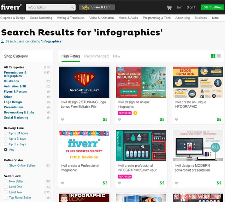Check the New Seller level box
This screenshot has height=202, width=225.
point(6,181)
